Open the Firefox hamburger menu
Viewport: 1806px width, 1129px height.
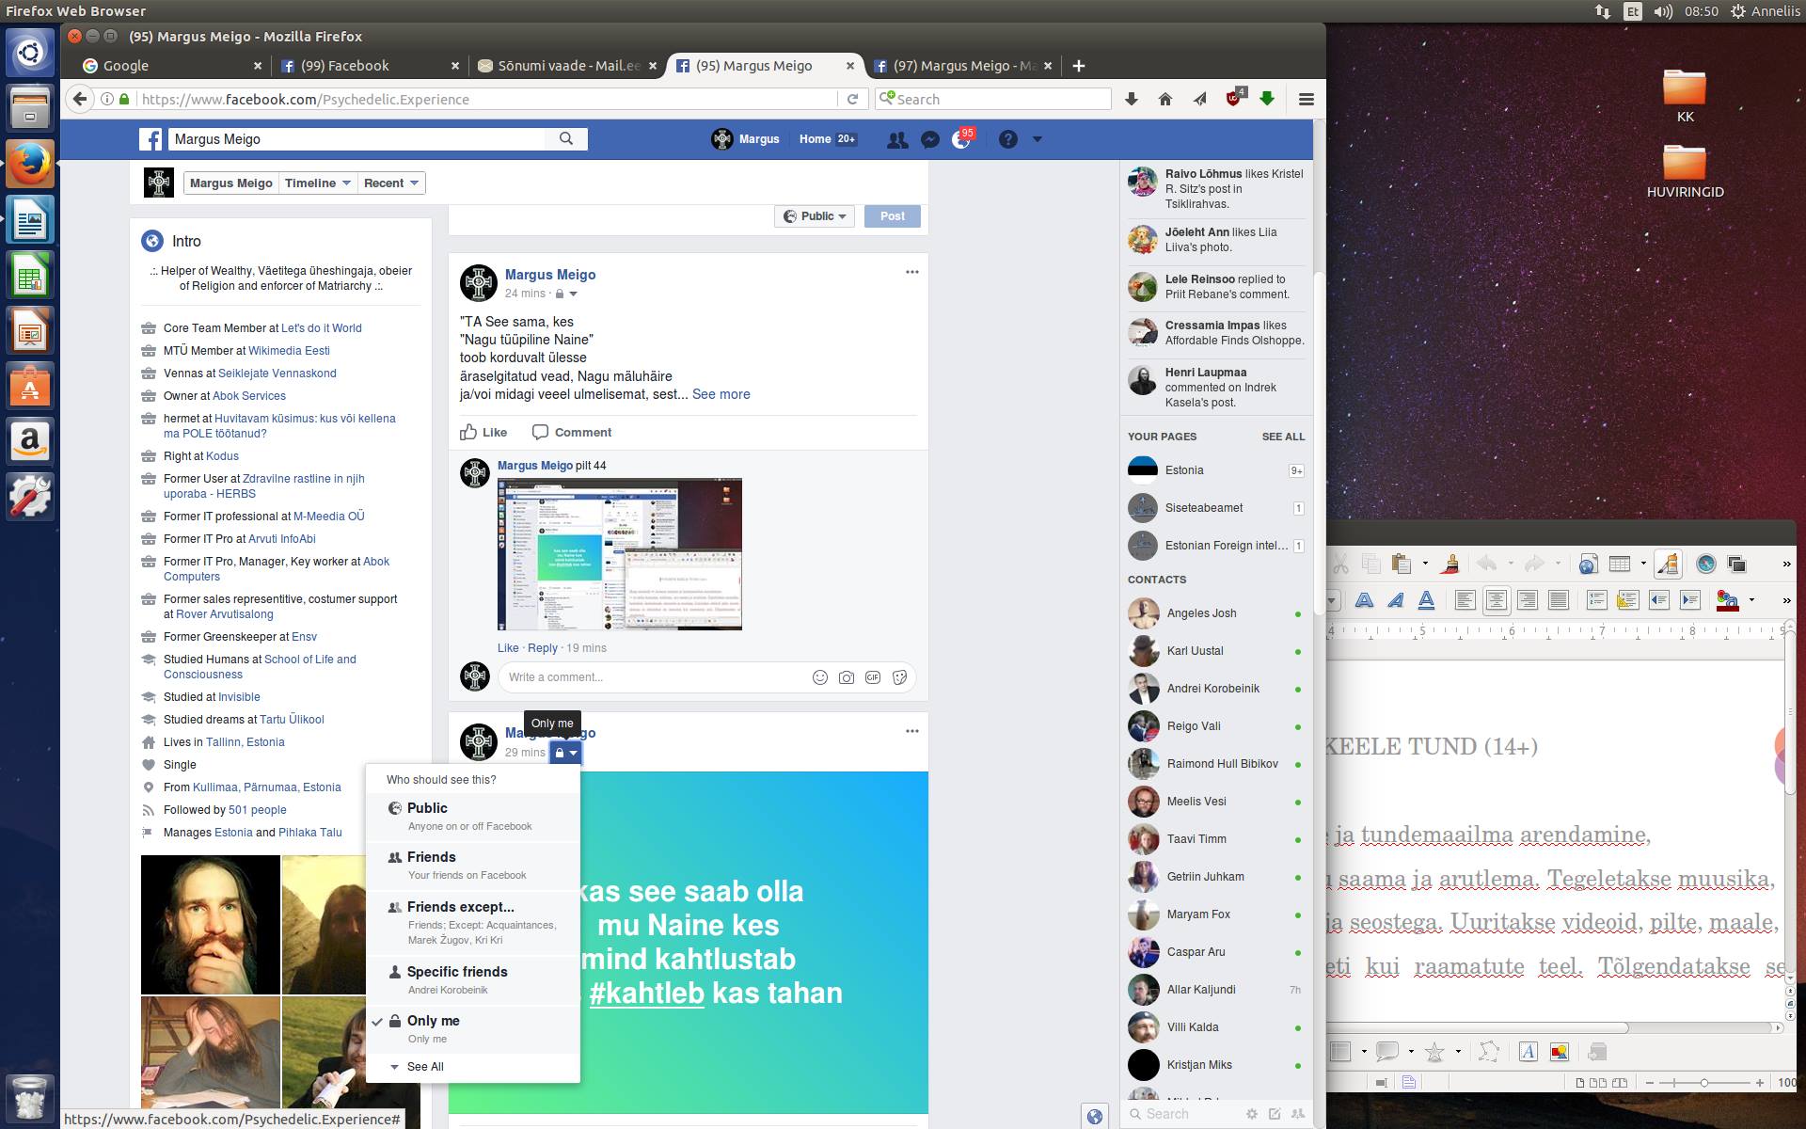tap(1306, 99)
